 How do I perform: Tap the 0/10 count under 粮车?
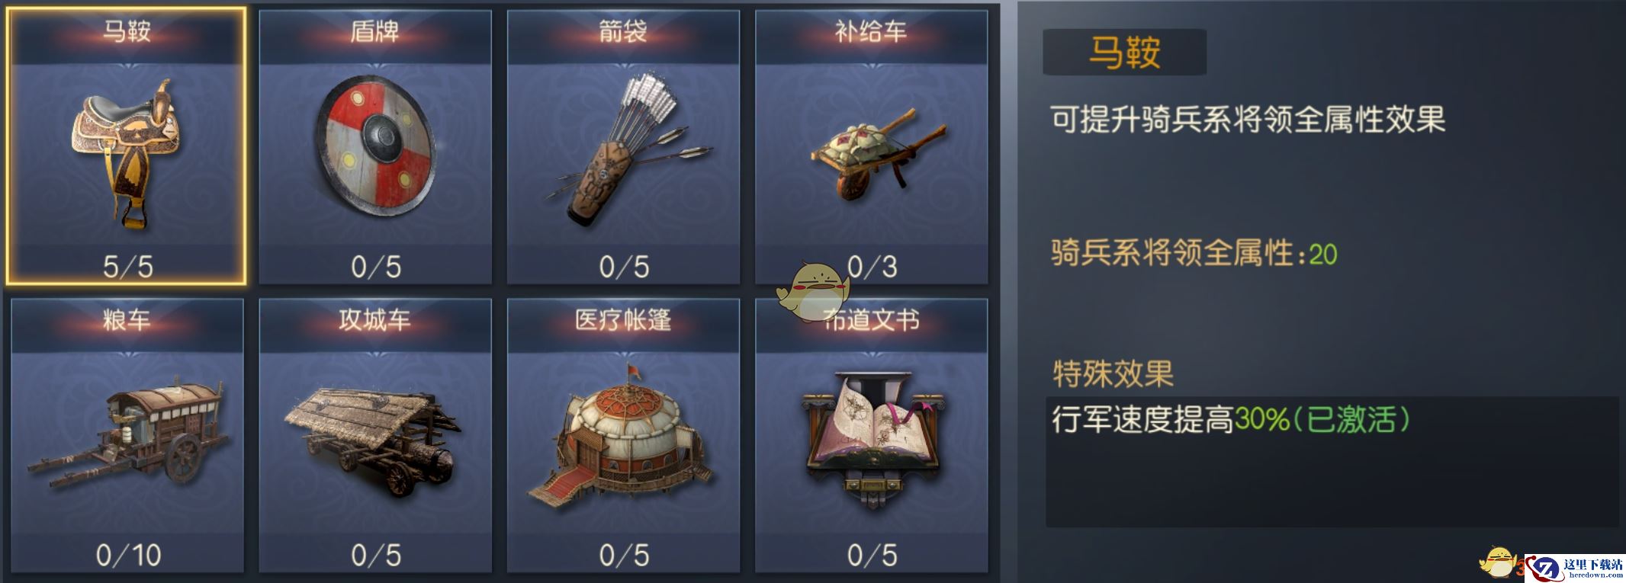pyautogui.click(x=128, y=555)
